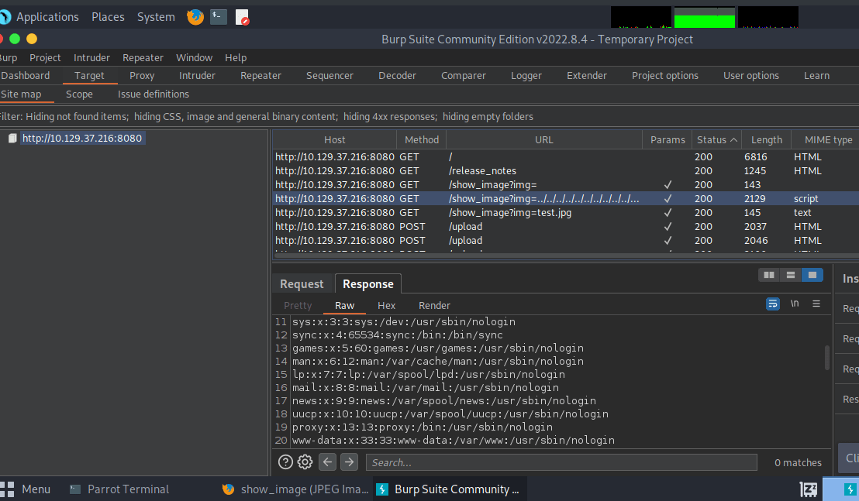Open the System menu in the top panel
This screenshot has height=501, width=859.
click(x=156, y=17)
